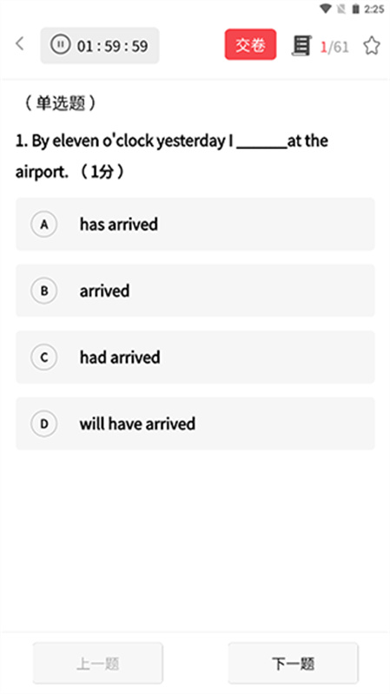Choose answer "has arrived"

click(119, 225)
